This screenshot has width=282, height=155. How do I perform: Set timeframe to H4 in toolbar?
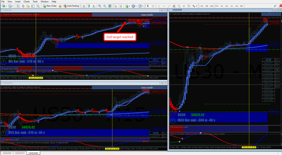point(227,6)
